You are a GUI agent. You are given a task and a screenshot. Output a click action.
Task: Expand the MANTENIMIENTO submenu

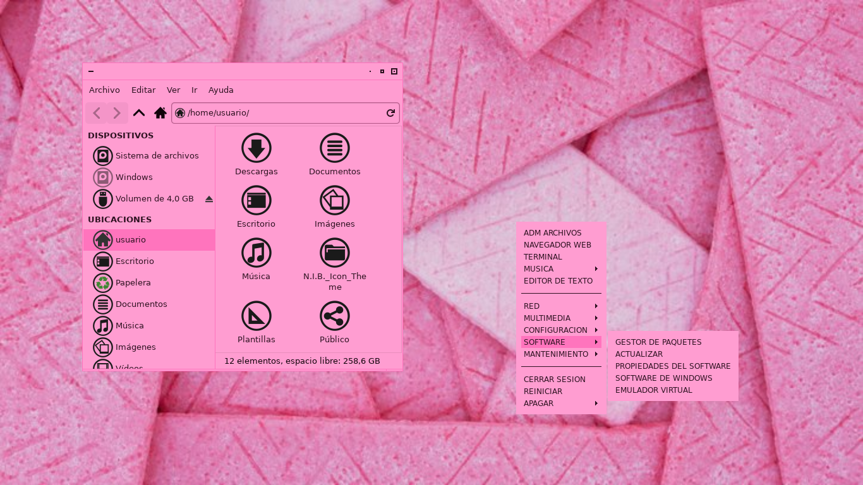pos(561,354)
